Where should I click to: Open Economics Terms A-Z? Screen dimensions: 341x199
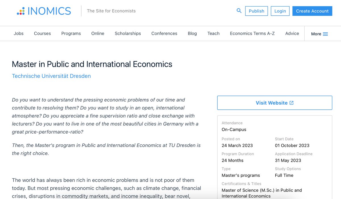pos(252,34)
